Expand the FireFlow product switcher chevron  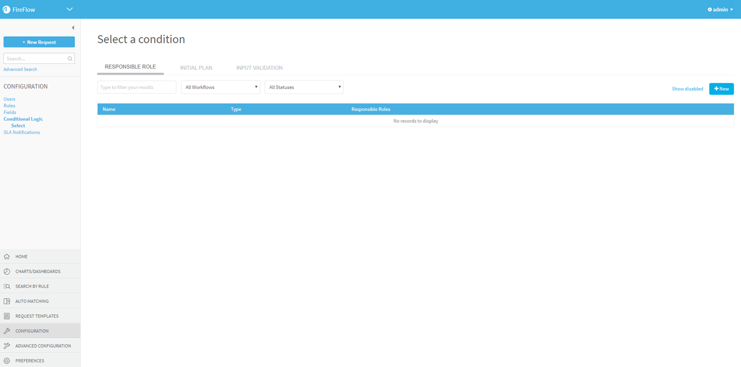(x=70, y=9)
